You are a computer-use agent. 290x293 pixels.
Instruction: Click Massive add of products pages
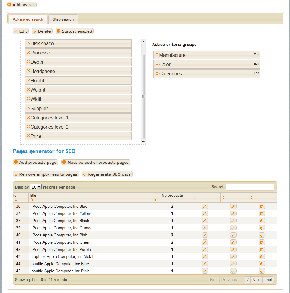coord(96,162)
